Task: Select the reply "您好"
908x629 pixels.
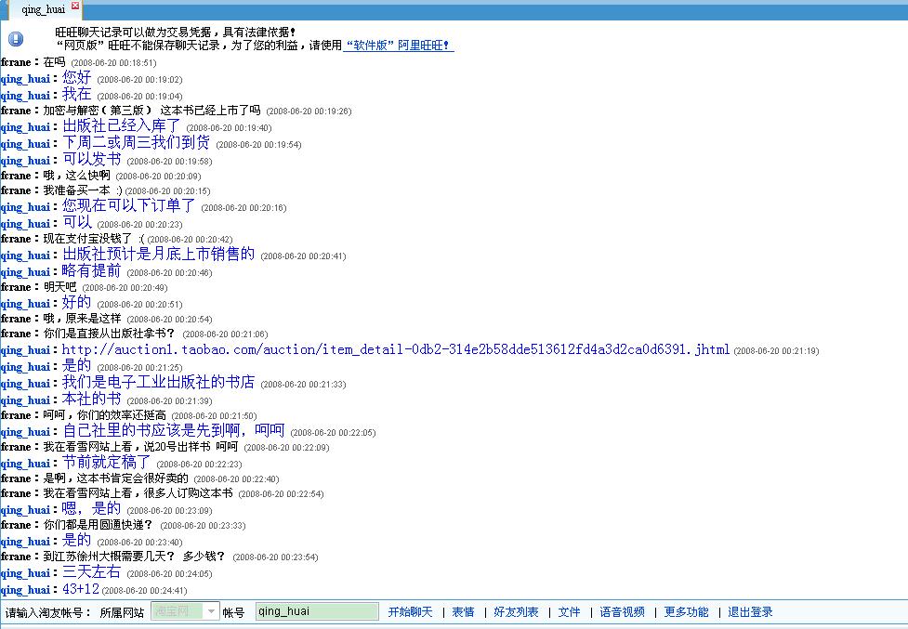Action: pos(76,77)
